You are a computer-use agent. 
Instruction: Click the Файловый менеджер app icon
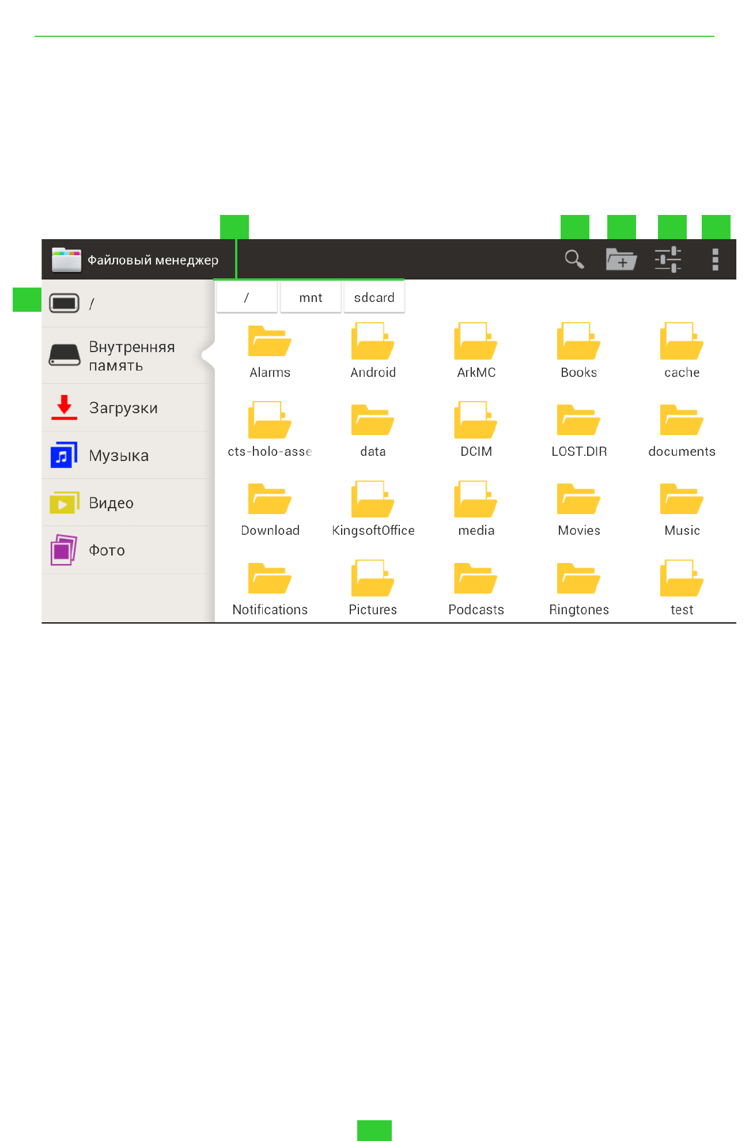click(x=66, y=260)
